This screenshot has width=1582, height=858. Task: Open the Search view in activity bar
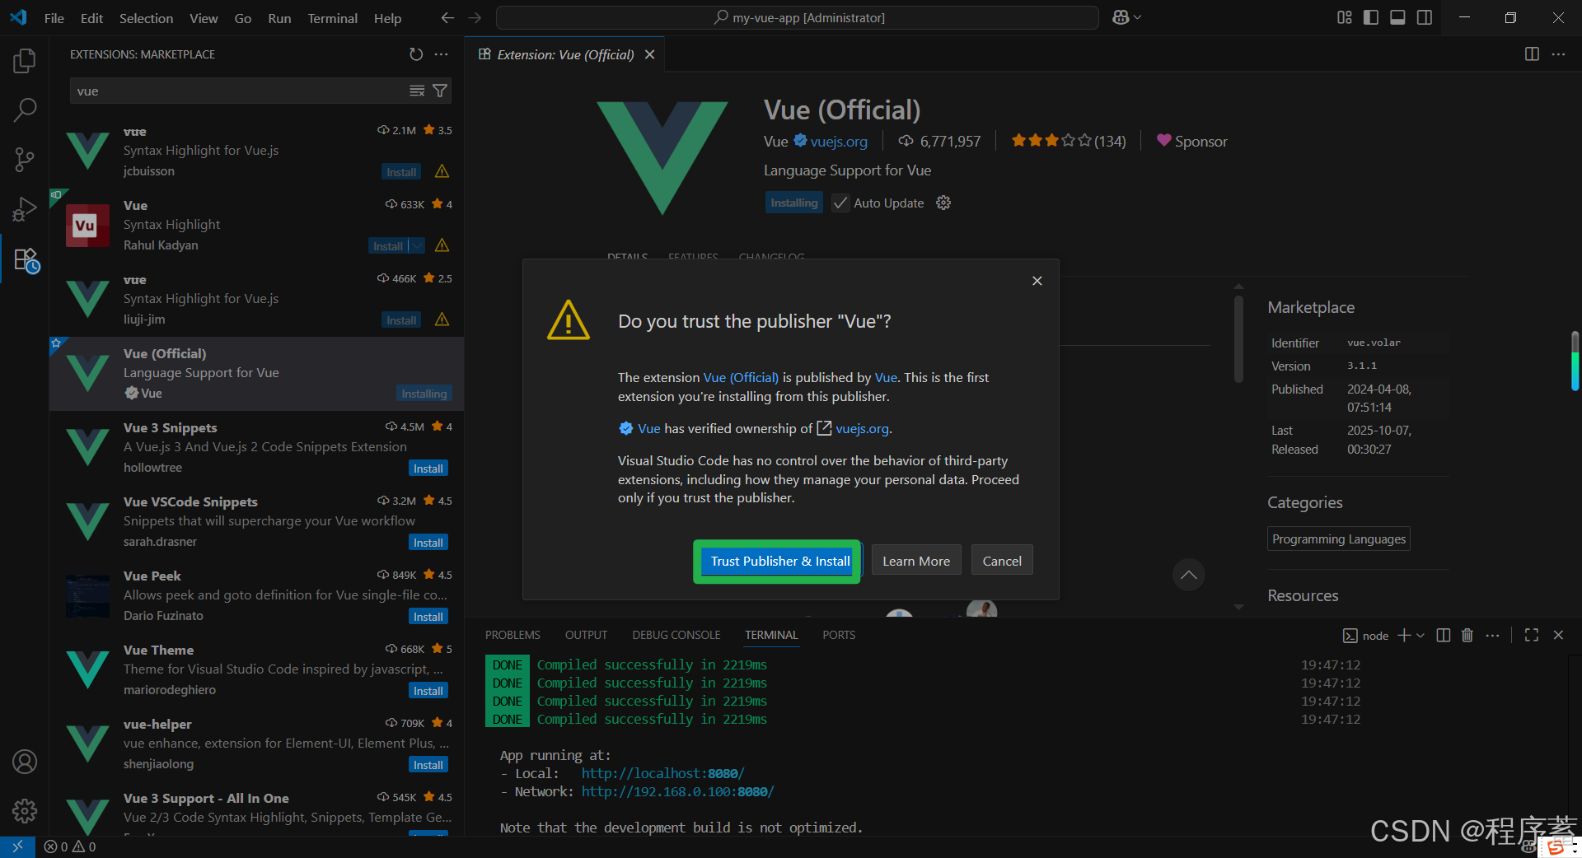(25, 110)
